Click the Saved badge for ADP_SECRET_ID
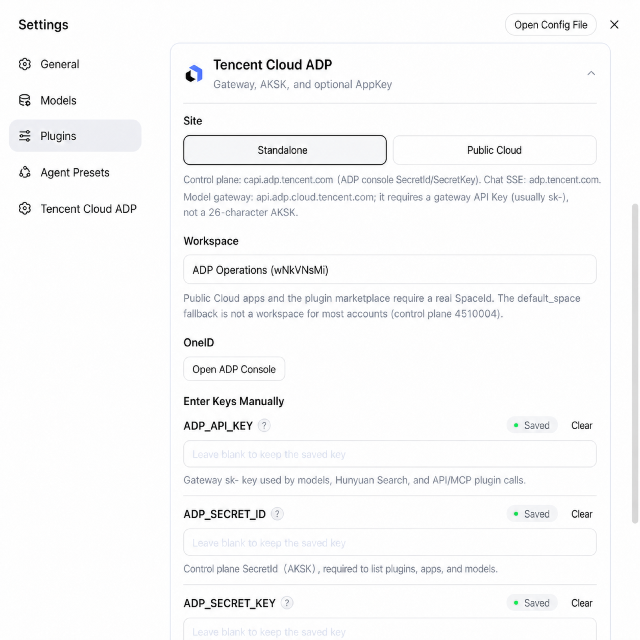Screen dimensions: 640x640 coord(532,514)
